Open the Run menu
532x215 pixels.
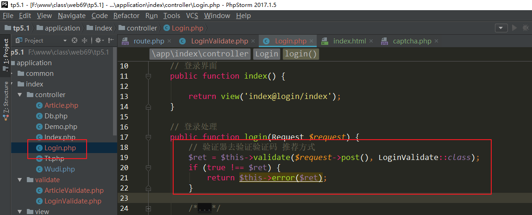pos(151,16)
